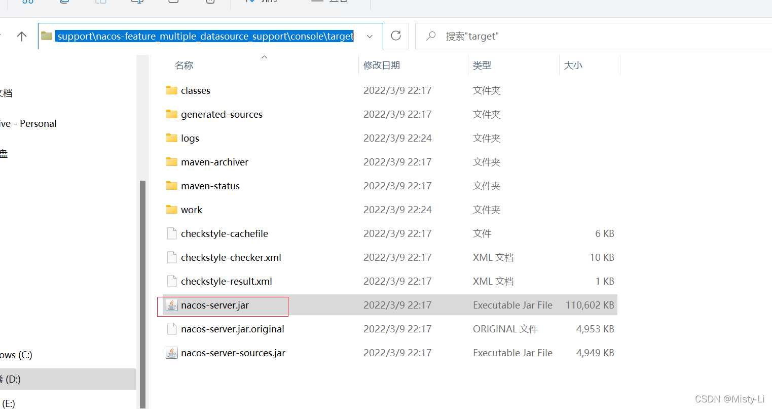
Task: Sort by the 类型 column header
Action: pos(482,65)
